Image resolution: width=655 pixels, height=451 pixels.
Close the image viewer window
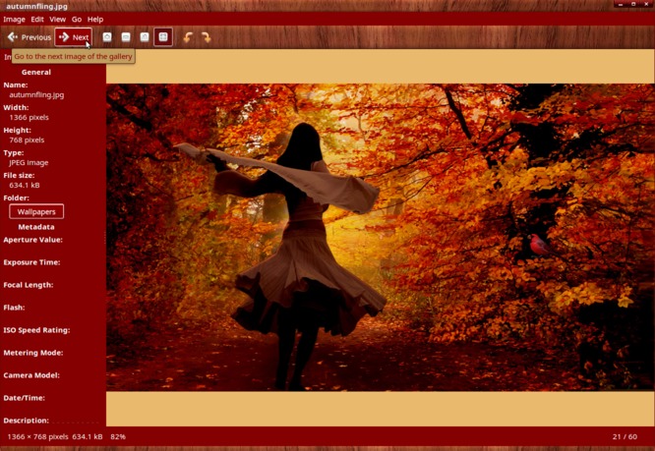tap(646, 4)
